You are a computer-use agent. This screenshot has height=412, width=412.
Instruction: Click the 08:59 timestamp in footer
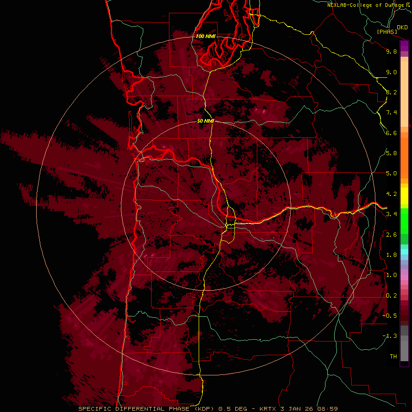(327, 409)
